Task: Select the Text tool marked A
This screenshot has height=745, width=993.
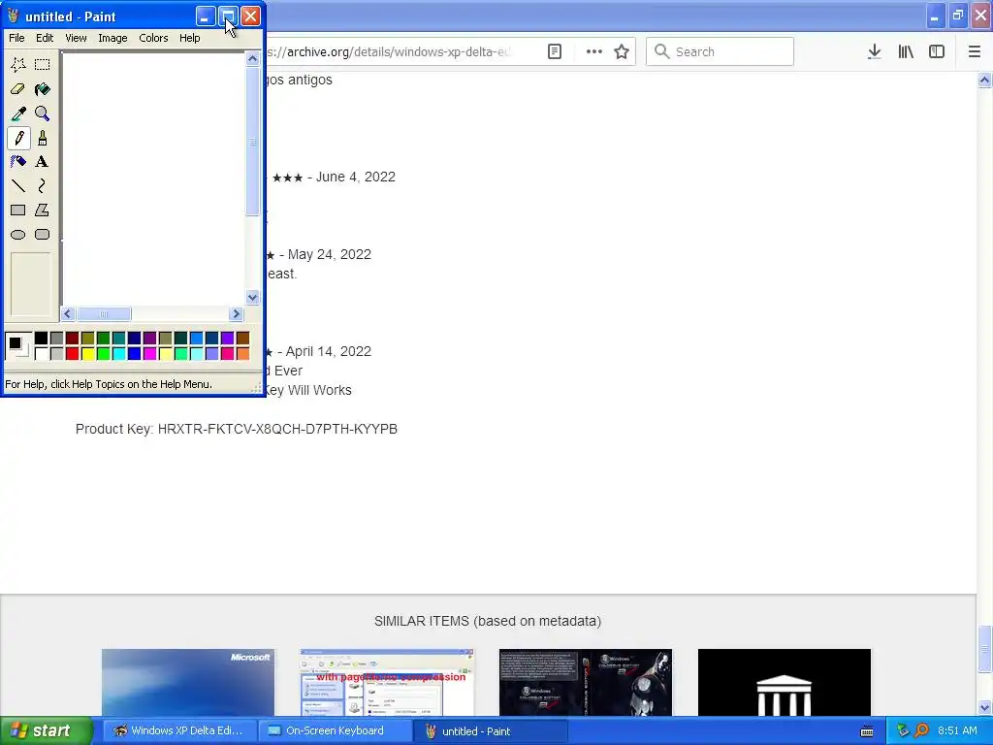Action: 43,162
